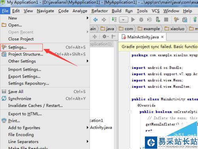This screenshot has width=198, height=149.
Task: Click the Stop square icon
Action: [166, 20]
